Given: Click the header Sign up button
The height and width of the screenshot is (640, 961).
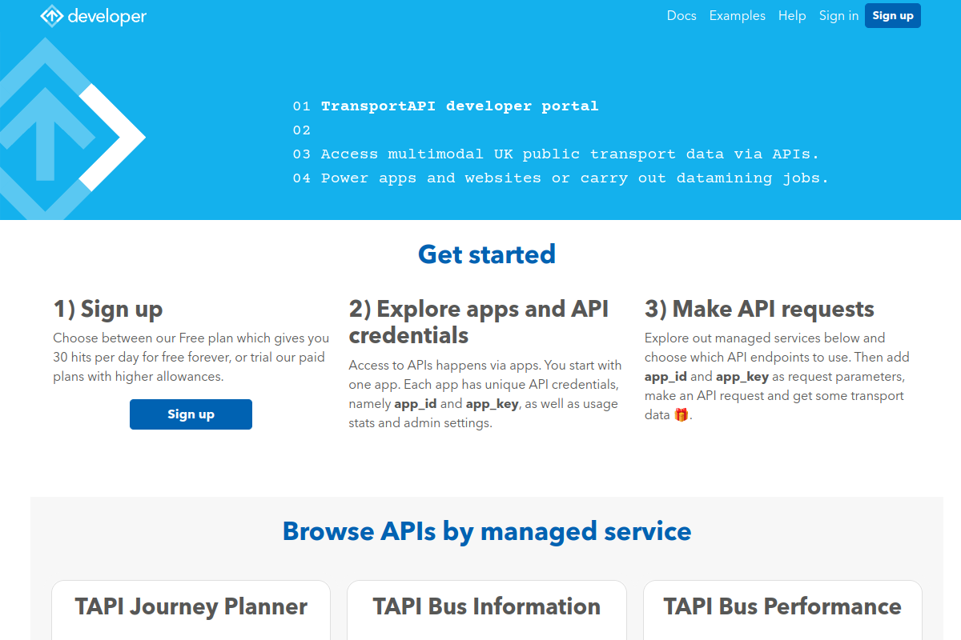Looking at the screenshot, I should pyautogui.click(x=893, y=16).
